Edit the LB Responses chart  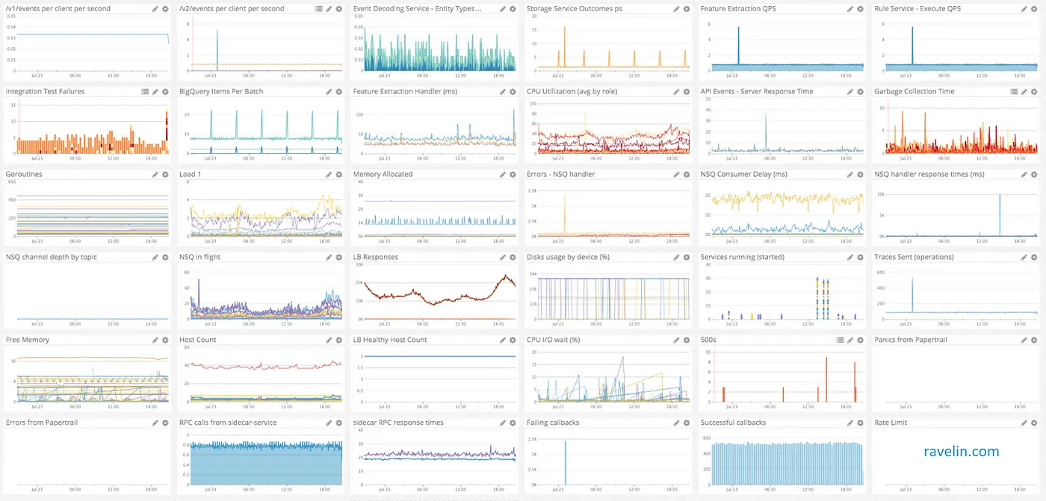point(502,256)
